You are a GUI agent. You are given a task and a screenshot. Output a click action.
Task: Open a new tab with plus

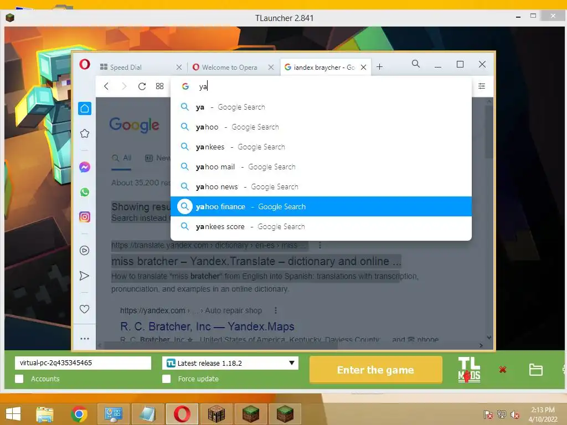coord(380,67)
